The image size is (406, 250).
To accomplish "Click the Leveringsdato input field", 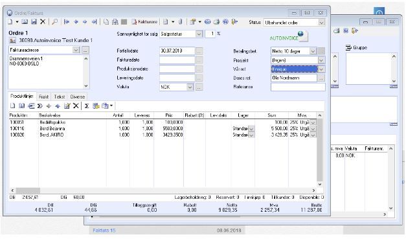I will tap(177, 78).
